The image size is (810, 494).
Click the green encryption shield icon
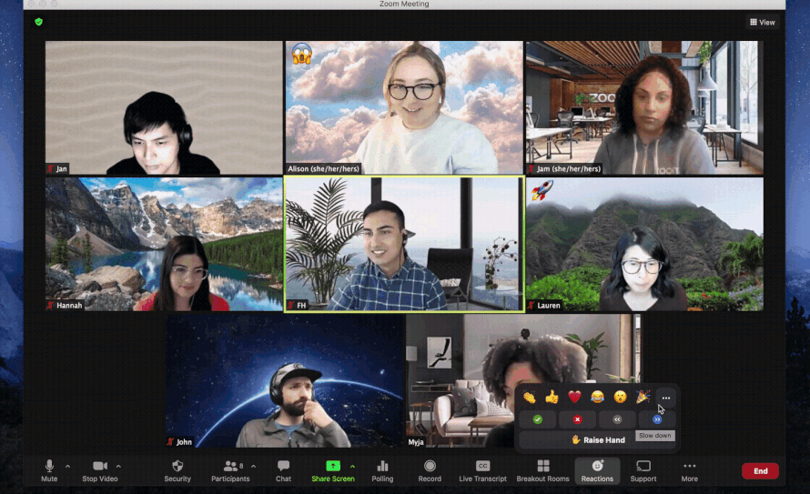39,22
